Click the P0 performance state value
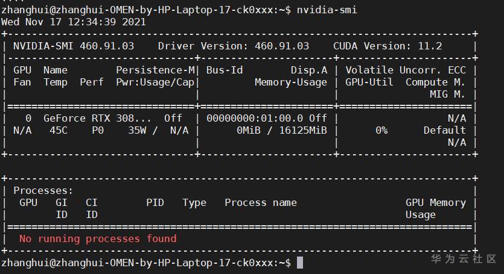The image size is (504, 274). [x=98, y=130]
